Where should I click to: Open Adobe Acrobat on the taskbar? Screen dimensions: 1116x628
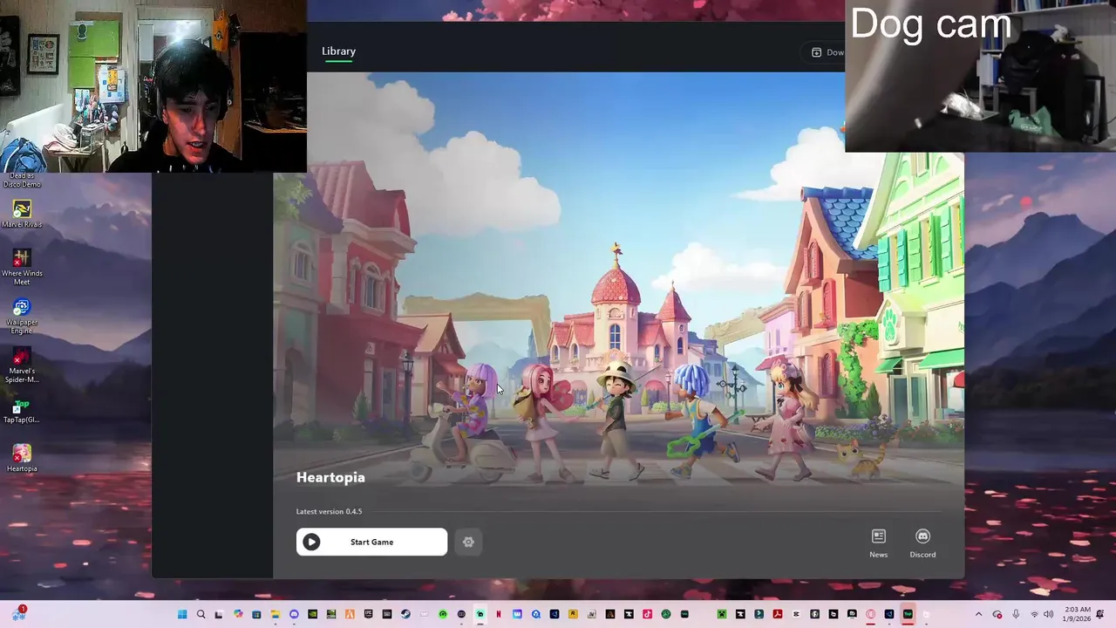(778, 614)
